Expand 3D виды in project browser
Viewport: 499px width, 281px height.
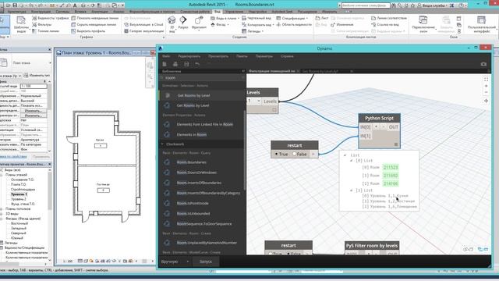tap(2, 213)
